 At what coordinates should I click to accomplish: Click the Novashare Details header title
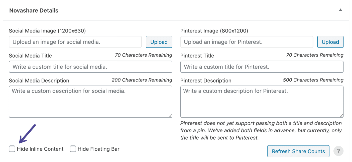pos(34,10)
